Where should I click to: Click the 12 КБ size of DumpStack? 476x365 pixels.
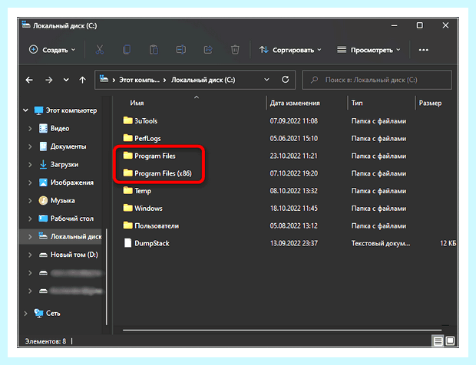point(448,243)
